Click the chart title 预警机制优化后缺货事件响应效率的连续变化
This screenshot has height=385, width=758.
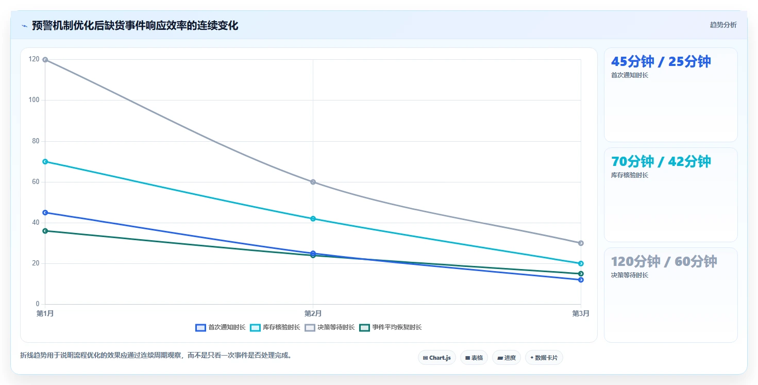[x=135, y=26]
